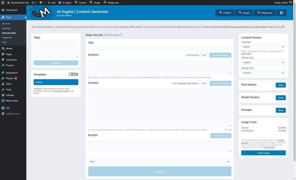Image resolution: width=296 pixels, height=180 pixels.
Task: Expand the Writing Tone dropdown
Action: [263, 73]
